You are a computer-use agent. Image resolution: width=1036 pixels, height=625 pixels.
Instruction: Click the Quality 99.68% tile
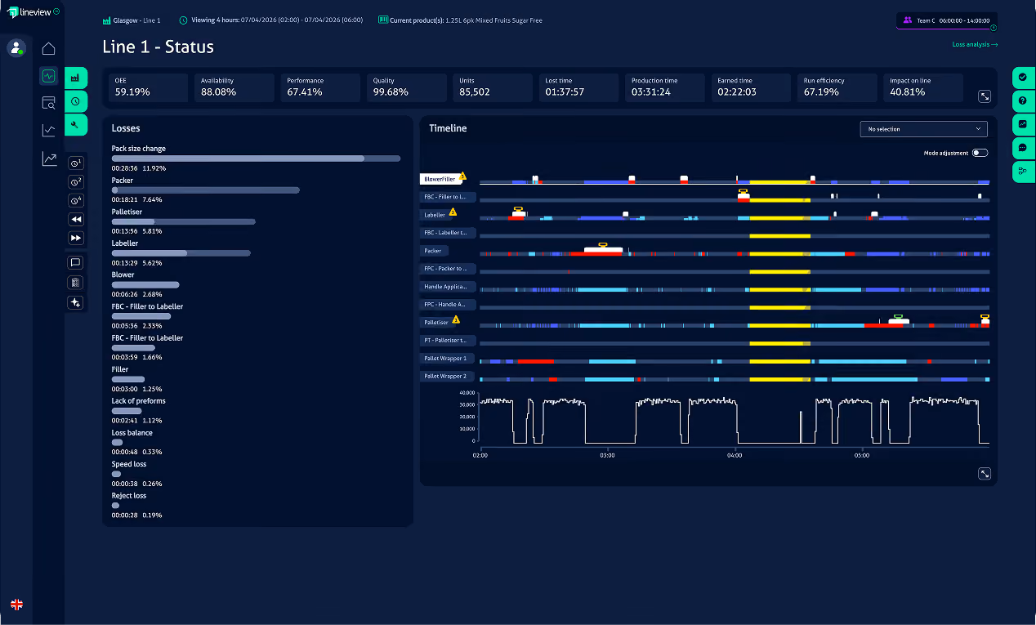click(406, 87)
